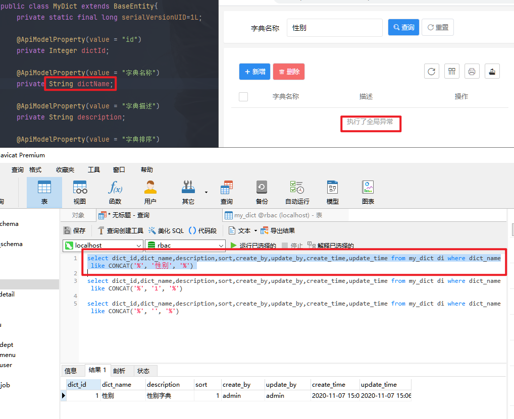Click the 保存 save icon button
This screenshot has height=419, width=514.
[74, 230]
